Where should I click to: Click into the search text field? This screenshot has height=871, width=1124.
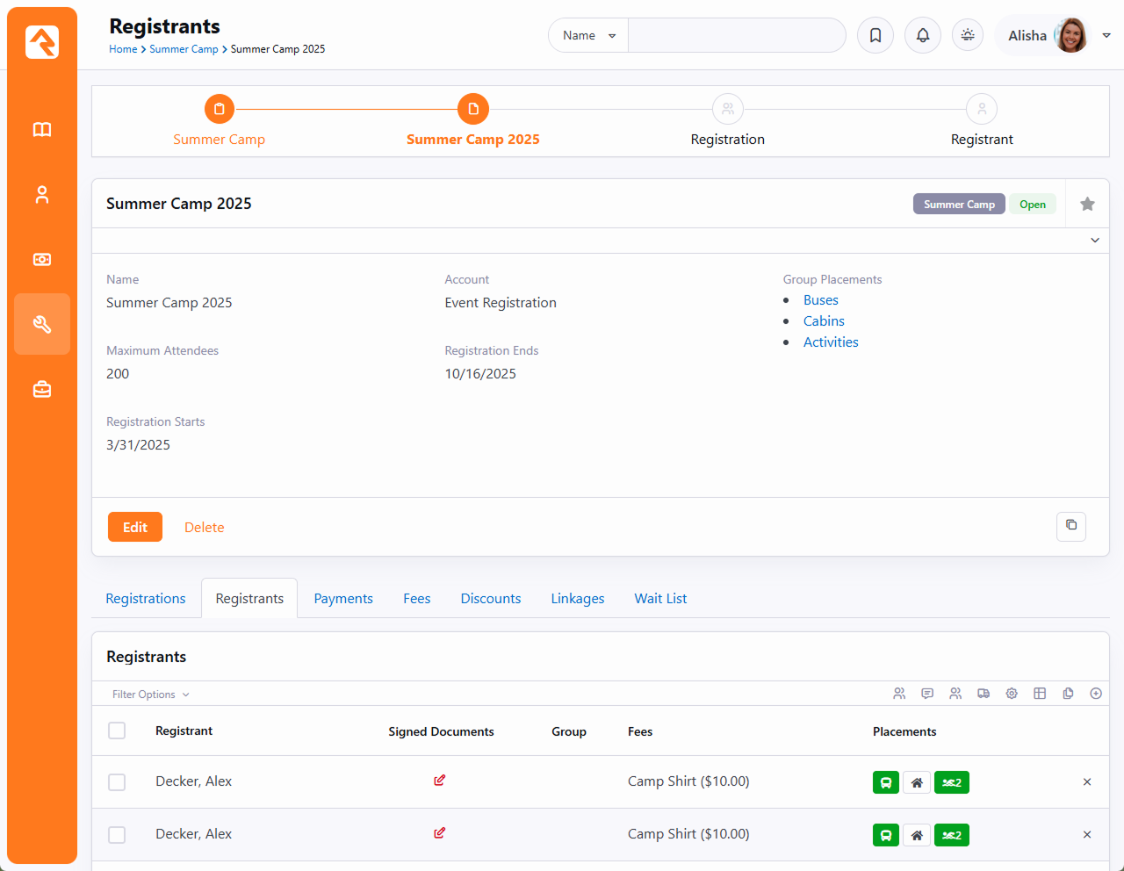click(x=736, y=35)
